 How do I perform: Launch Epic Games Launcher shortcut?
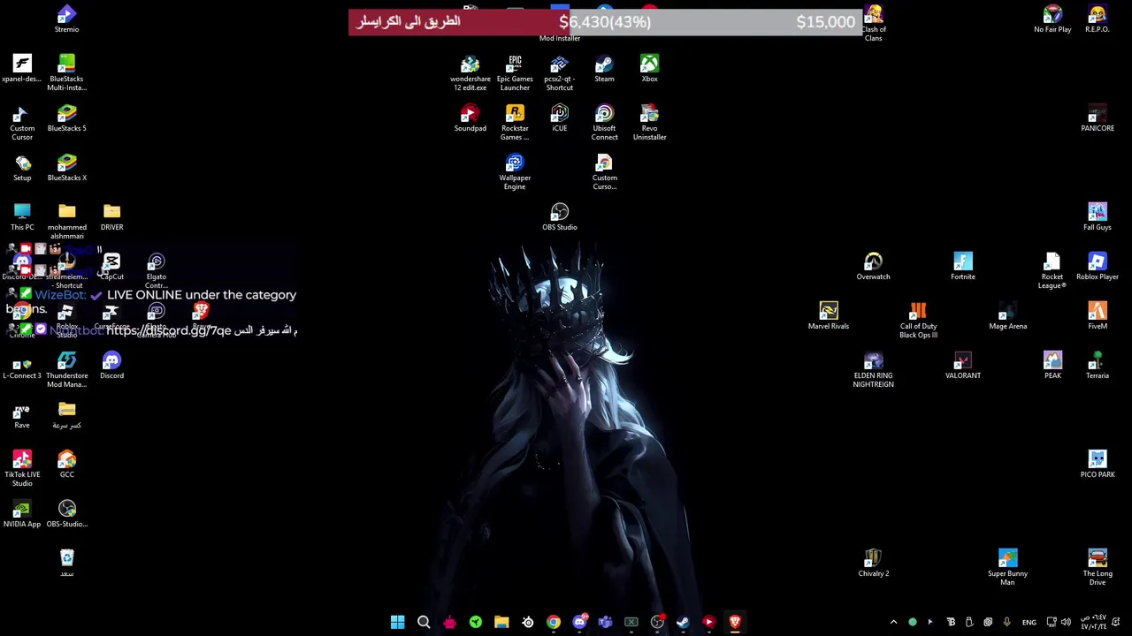[x=515, y=73]
